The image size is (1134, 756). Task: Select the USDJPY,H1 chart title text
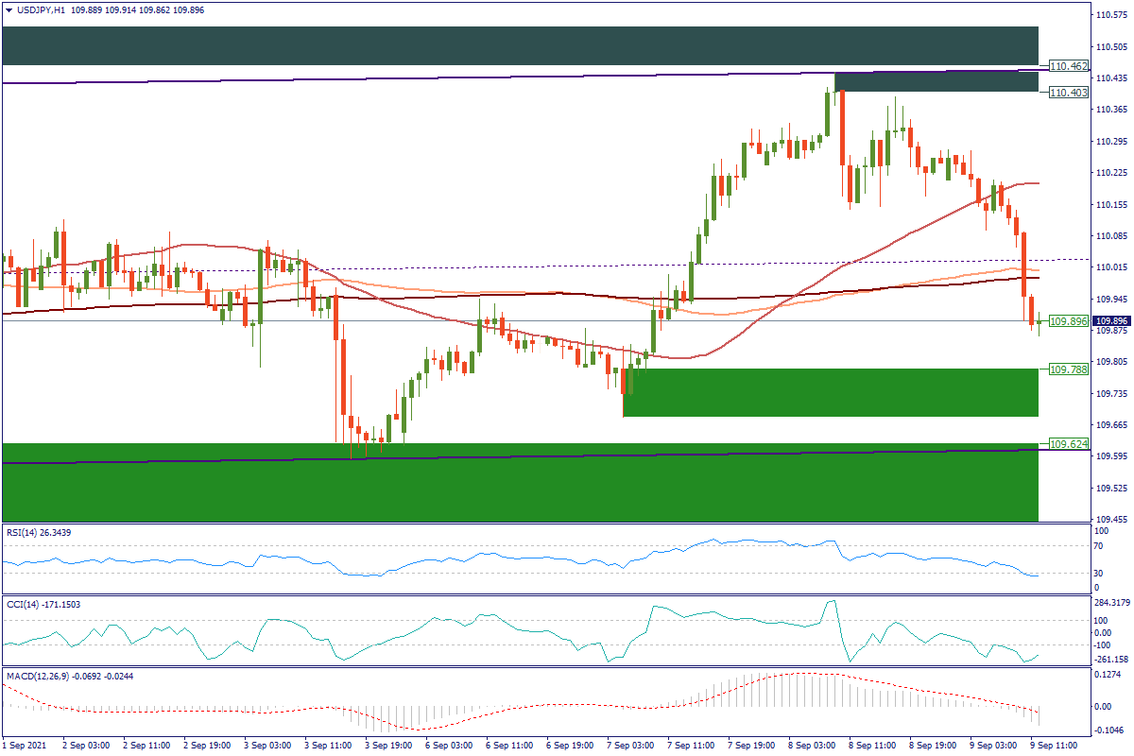coord(41,10)
